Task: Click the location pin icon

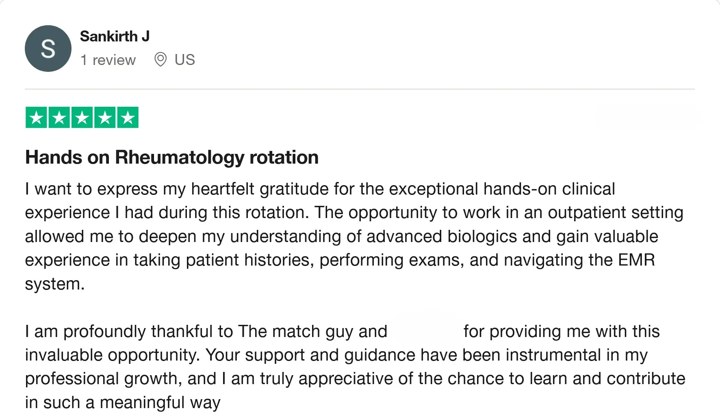Action: click(x=160, y=60)
